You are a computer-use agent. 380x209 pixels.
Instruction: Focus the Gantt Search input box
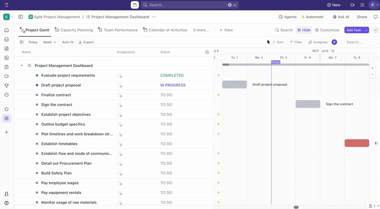click(x=361, y=42)
